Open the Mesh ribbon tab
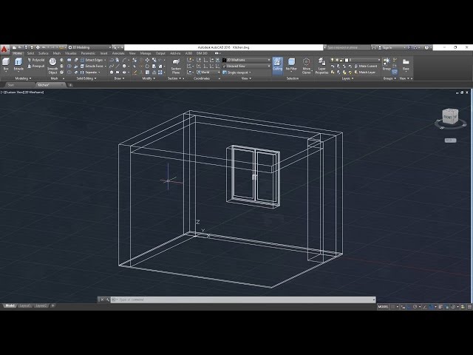Image resolution: width=473 pixels, height=355 pixels. pos(57,53)
